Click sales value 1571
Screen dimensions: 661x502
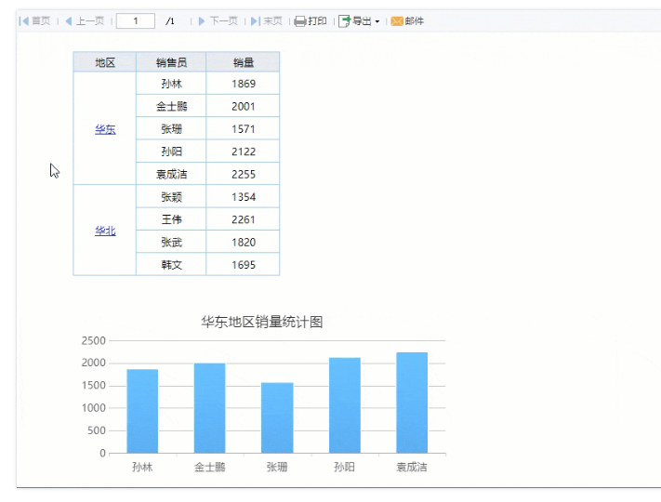[x=244, y=129]
